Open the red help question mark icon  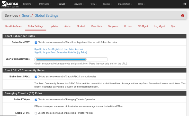pos(183,15)
